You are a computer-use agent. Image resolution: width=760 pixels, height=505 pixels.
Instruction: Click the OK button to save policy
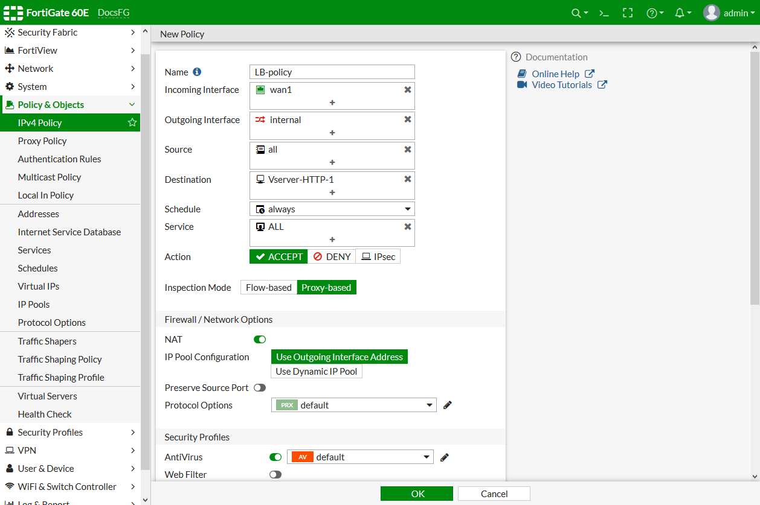tap(416, 493)
